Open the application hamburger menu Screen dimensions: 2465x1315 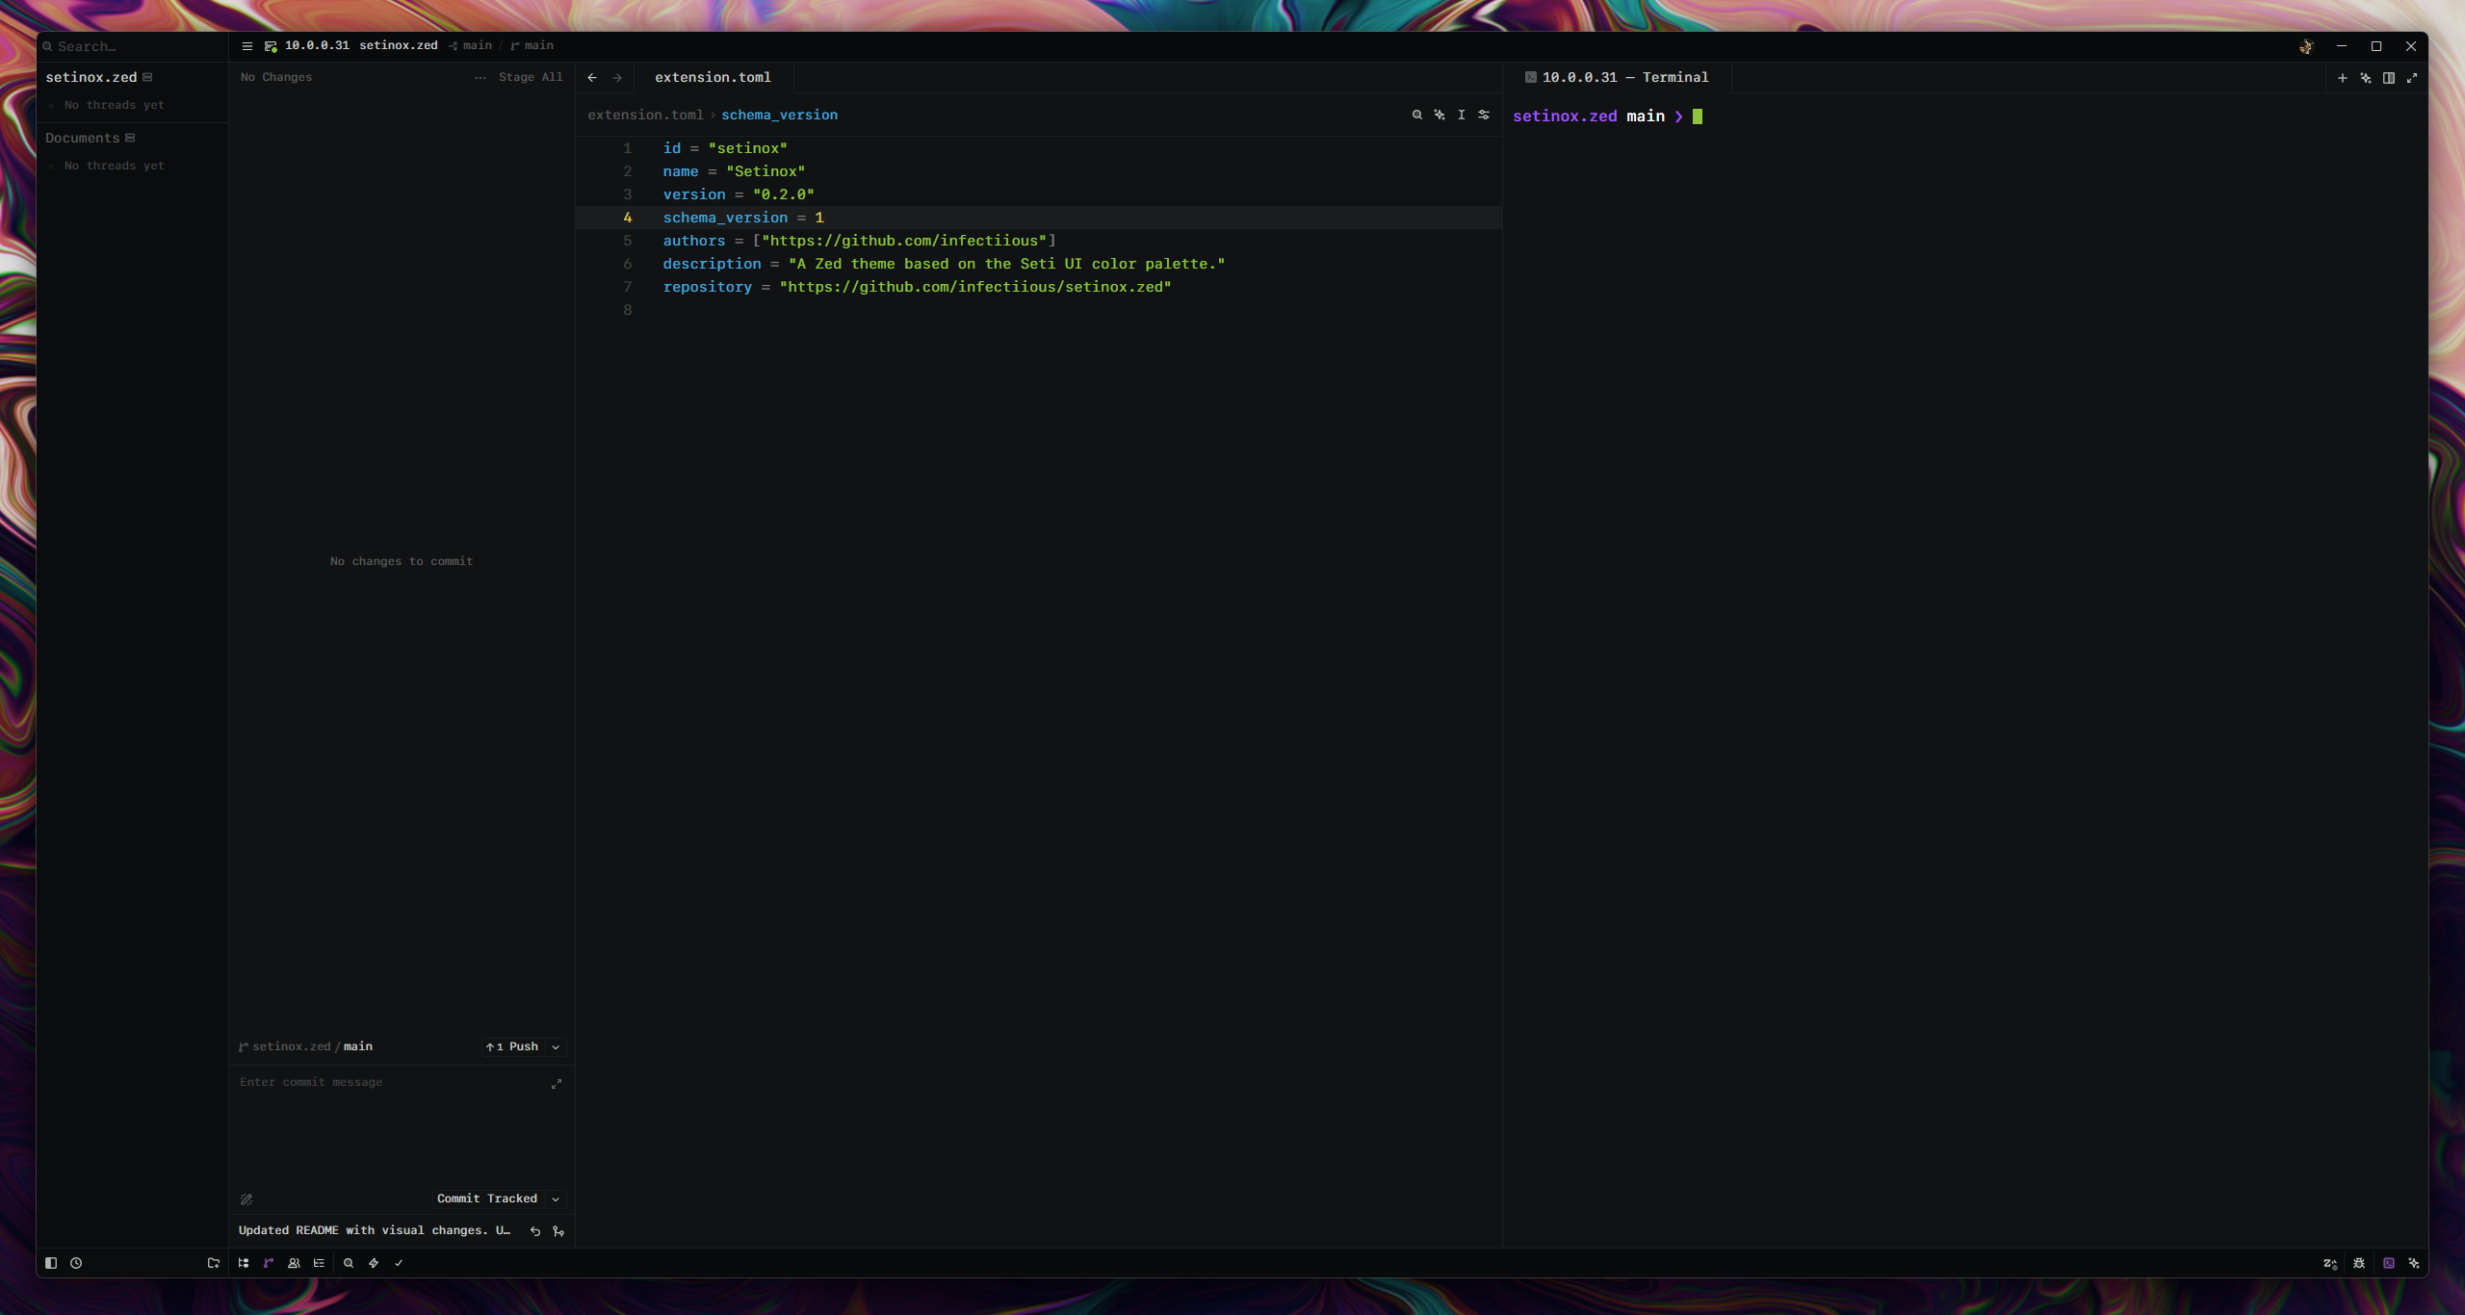coord(246,46)
